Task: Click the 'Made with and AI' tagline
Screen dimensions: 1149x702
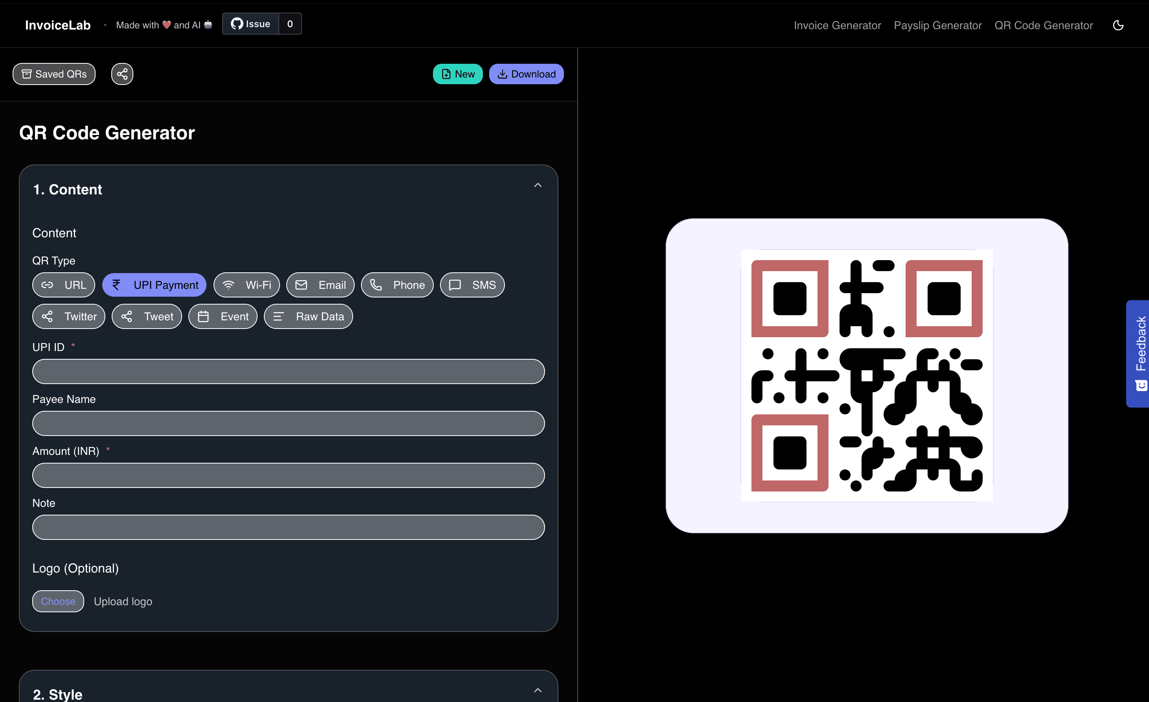Action: (x=164, y=25)
